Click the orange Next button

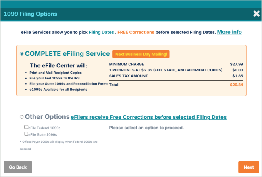[x=248, y=167]
